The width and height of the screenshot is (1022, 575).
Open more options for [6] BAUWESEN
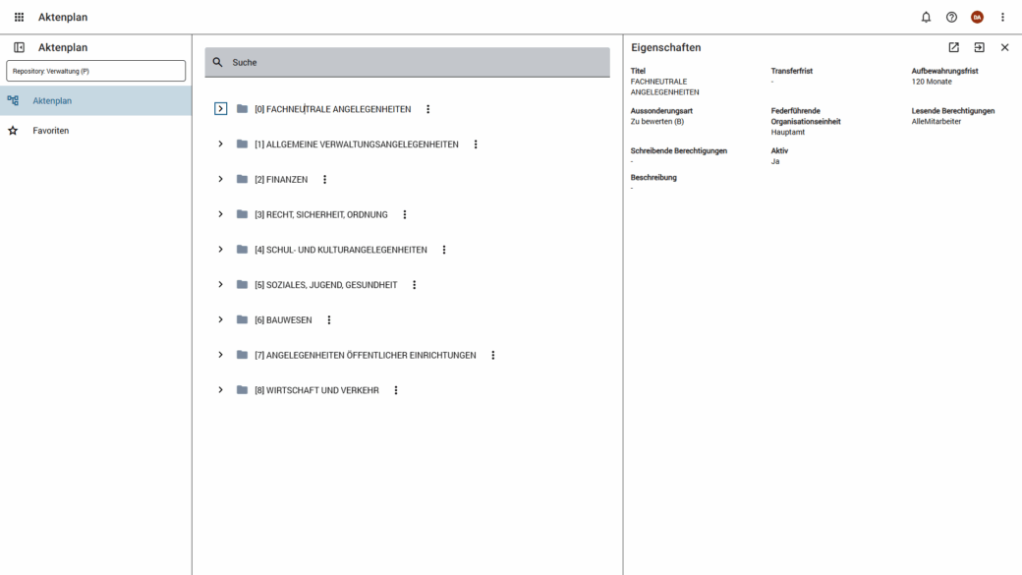point(329,320)
